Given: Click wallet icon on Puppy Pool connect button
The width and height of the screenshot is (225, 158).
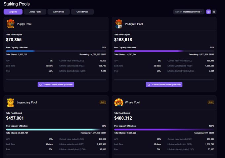Looking at the screenshot, I should (41, 85).
